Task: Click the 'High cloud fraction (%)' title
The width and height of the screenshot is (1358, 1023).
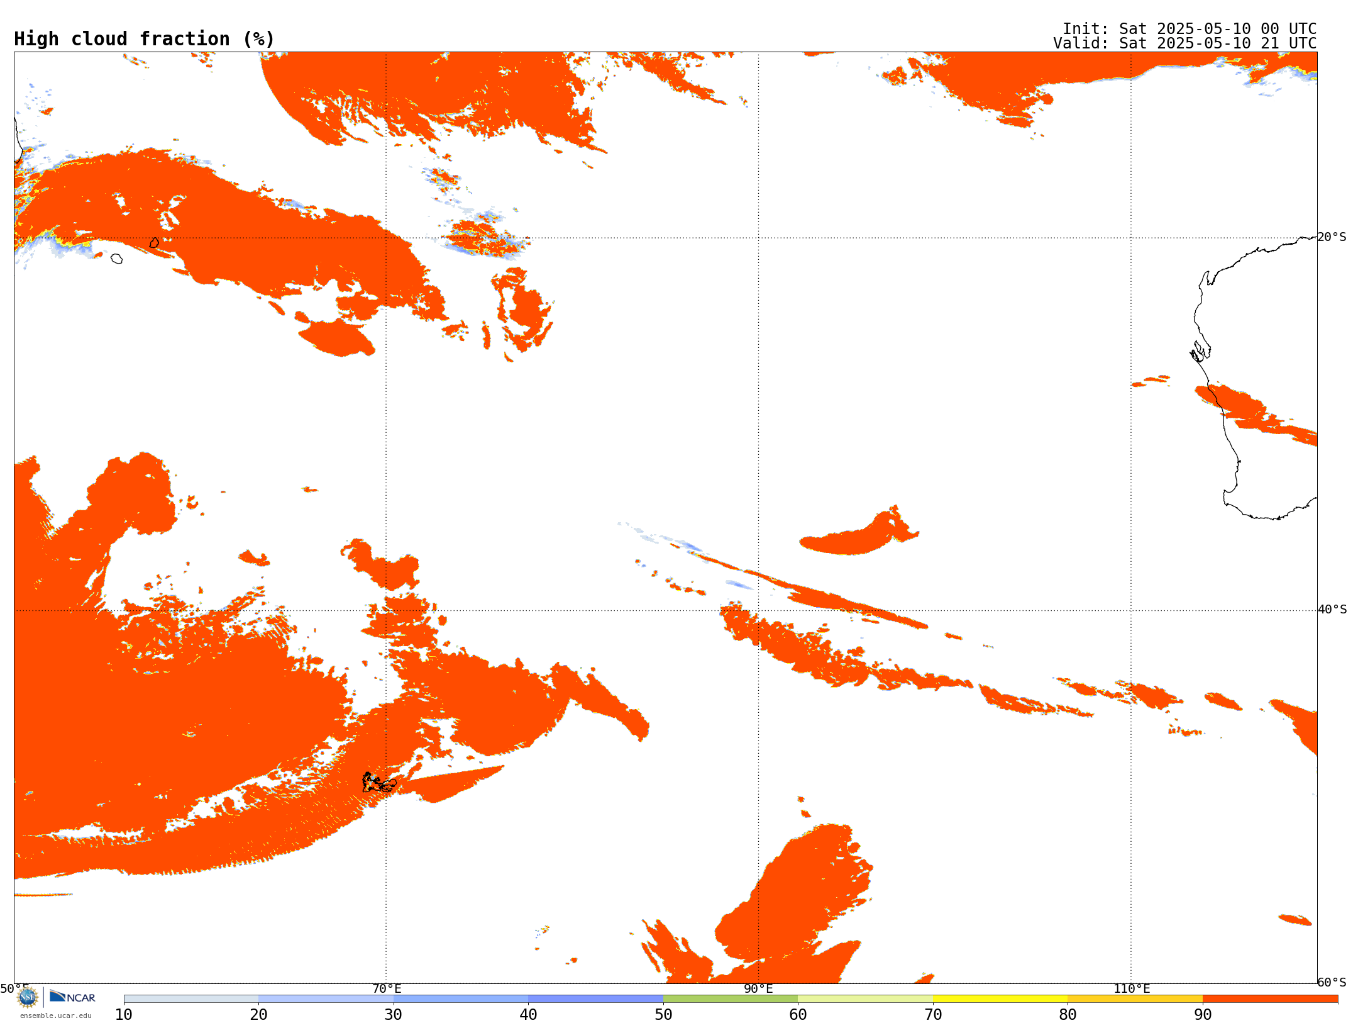Action: click(145, 39)
